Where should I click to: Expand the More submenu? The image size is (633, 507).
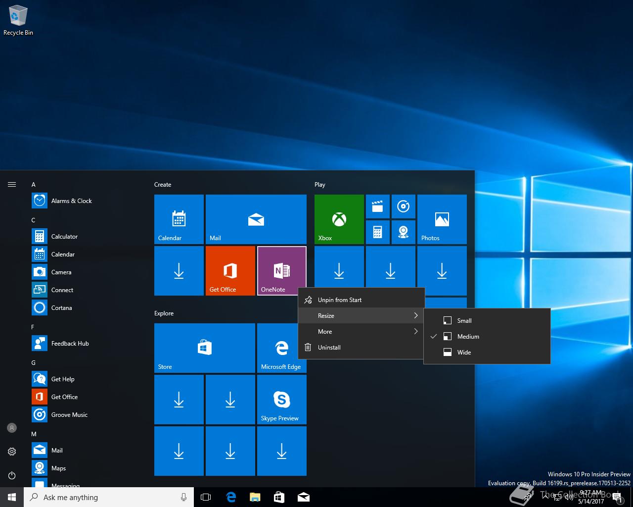[x=362, y=332]
